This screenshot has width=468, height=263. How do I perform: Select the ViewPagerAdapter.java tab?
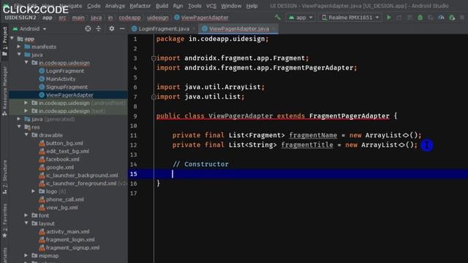tap(238, 28)
